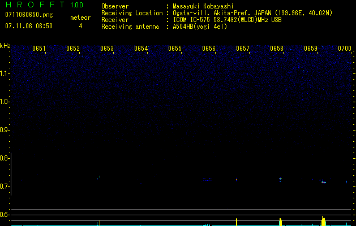Viewport: 356px width, 226px height.
Task: Click the Ogata-vill. Akita-Pref. JAPAN location text
Action: coord(252,13)
